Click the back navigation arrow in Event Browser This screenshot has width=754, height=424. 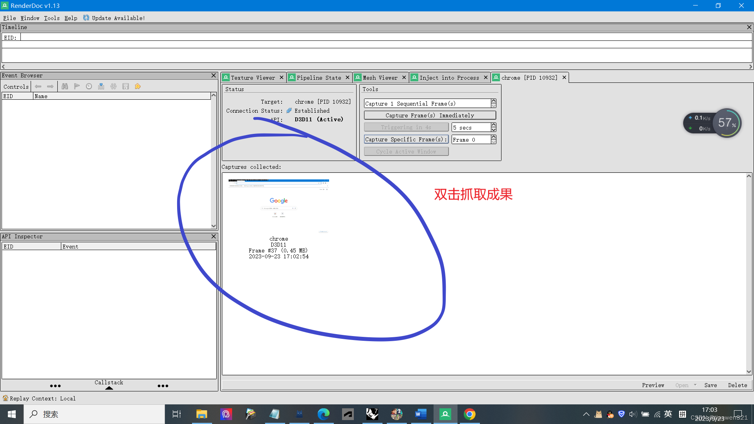click(38, 86)
